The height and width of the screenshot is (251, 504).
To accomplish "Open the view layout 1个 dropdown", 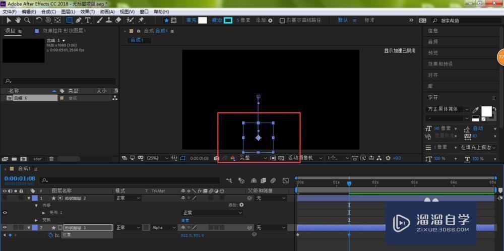I will 338,158.
